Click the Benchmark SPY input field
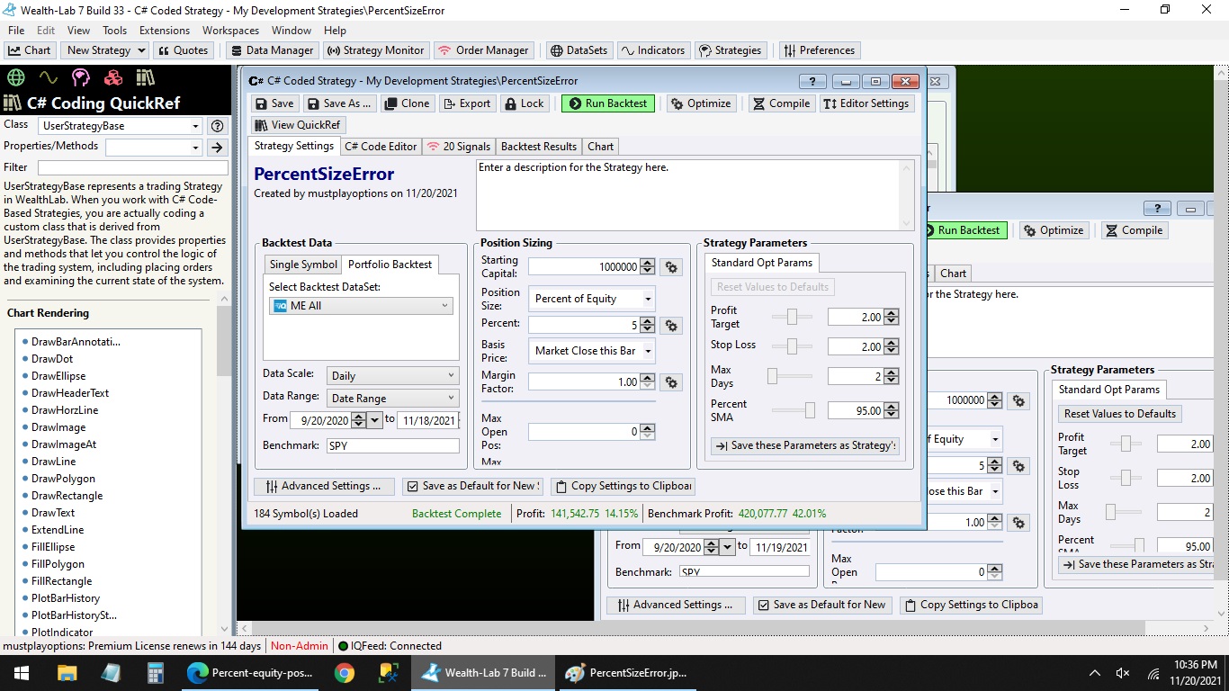This screenshot has height=691, width=1229. coord(391,445)
